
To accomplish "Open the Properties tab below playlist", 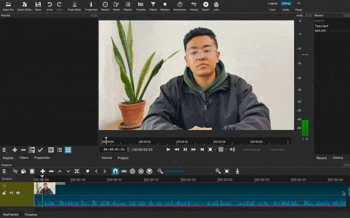I will point(42,158).
